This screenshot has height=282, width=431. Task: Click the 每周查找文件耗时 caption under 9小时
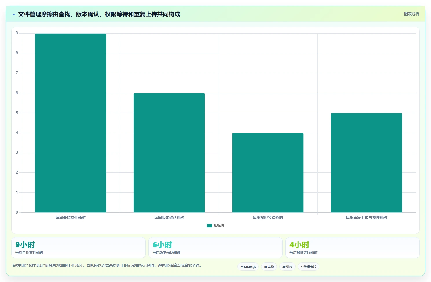tap(29, 253)
